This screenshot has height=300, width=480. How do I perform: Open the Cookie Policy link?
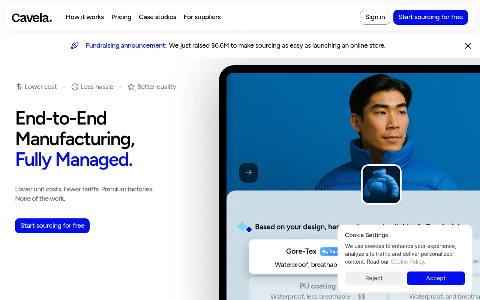coord(407,262)
